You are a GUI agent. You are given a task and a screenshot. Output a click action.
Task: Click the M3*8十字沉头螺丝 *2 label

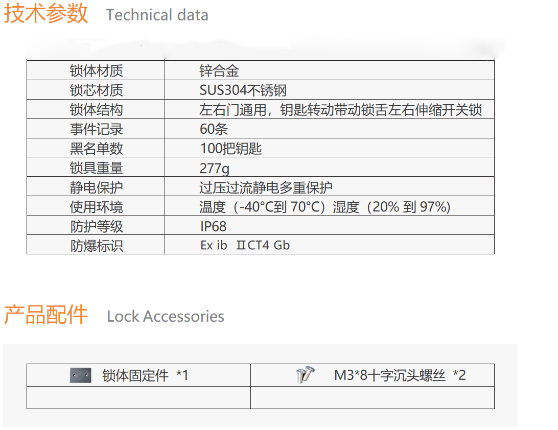[400, 375]
